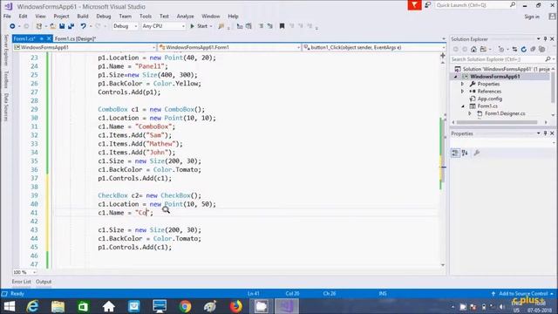Open File Explorer from the taskbar
Image resolution: width=558 pixels, height=314 pixels.
click(58, 306)
